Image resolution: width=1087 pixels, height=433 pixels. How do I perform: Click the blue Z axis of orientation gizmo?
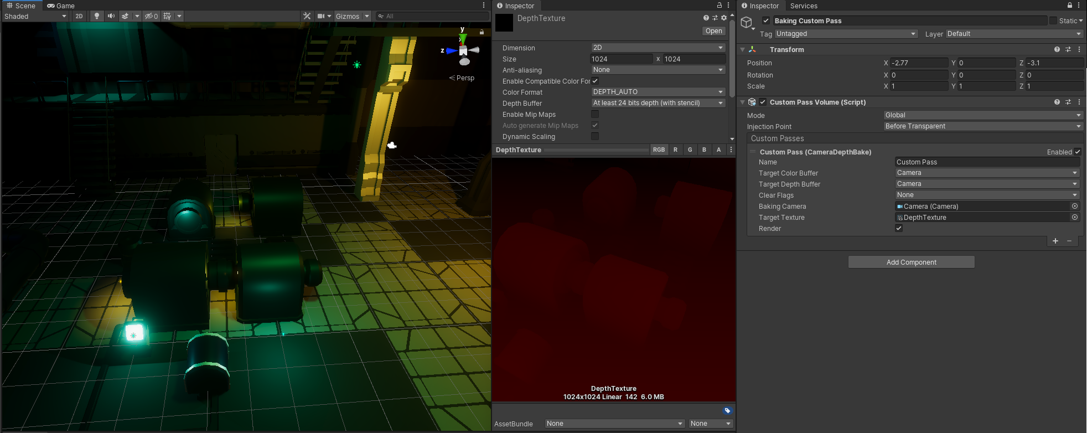click(451, 50)
